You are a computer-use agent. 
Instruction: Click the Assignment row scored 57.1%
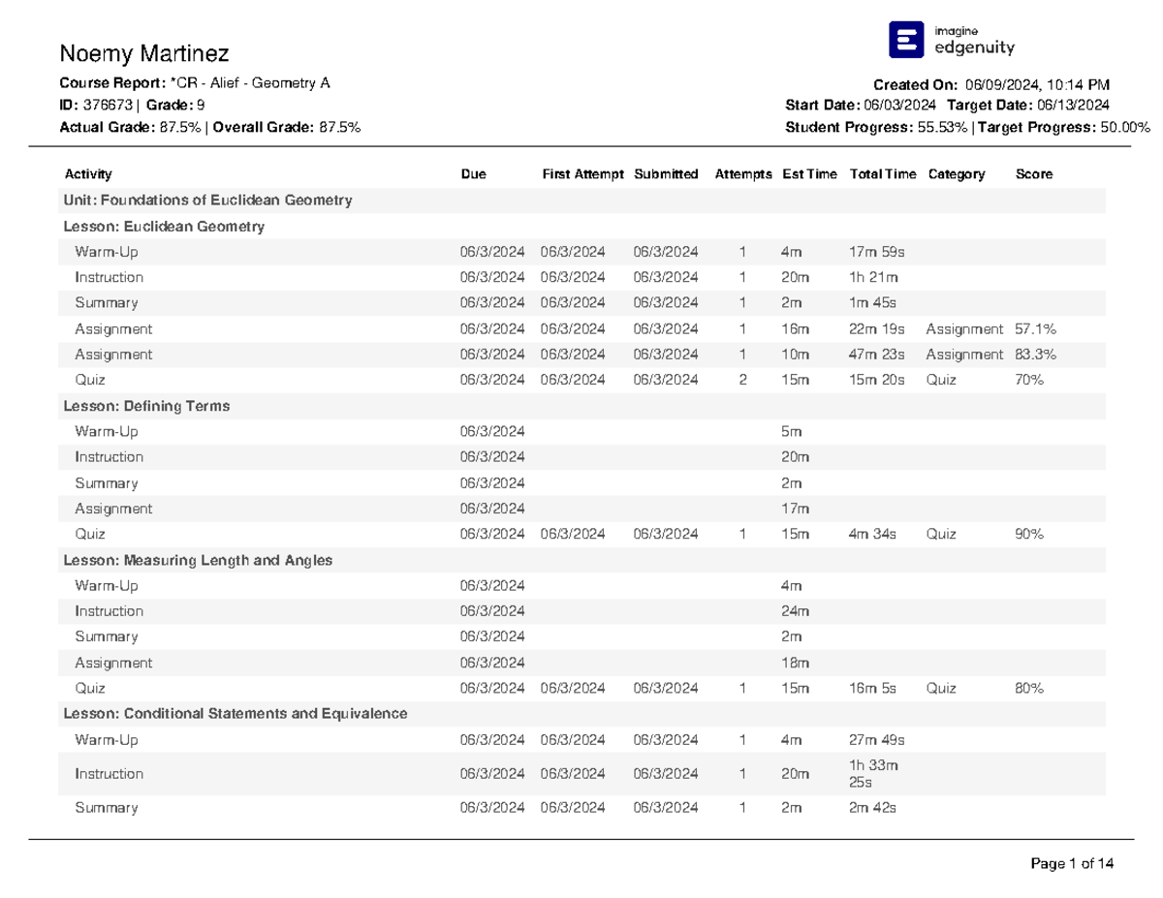point(582,329)
